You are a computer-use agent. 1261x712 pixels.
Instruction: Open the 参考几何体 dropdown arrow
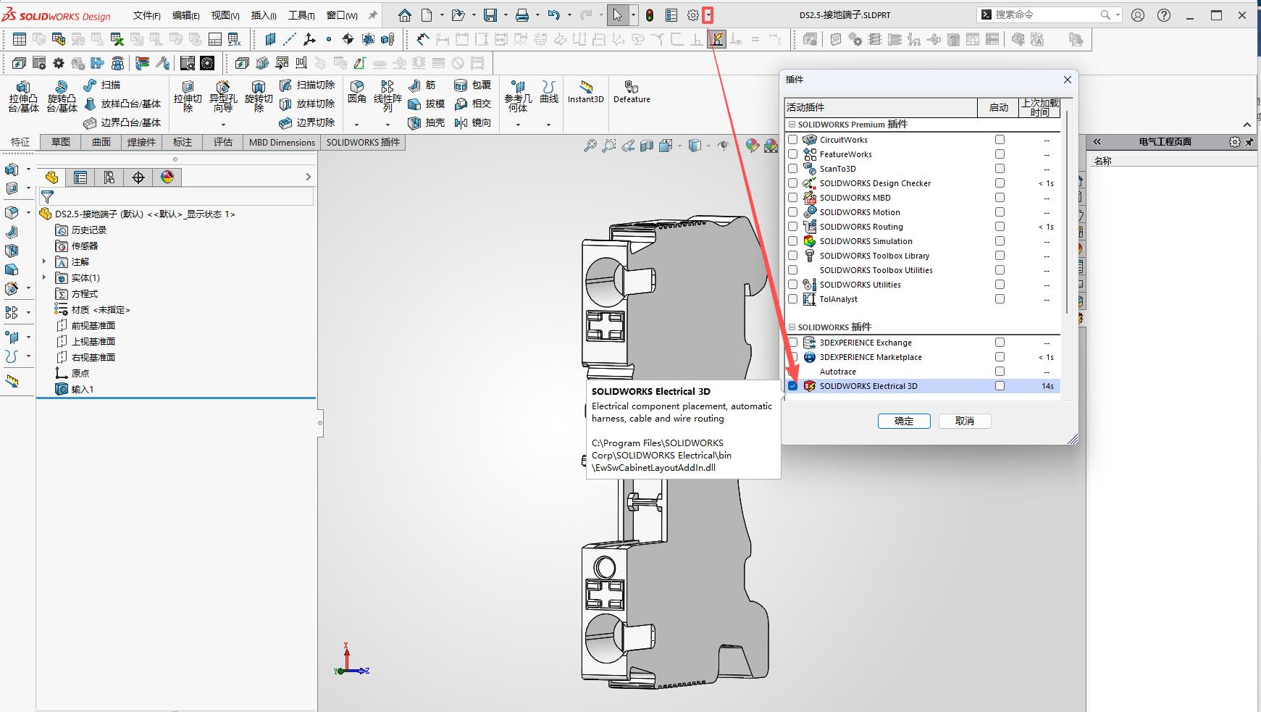(518, 125)
